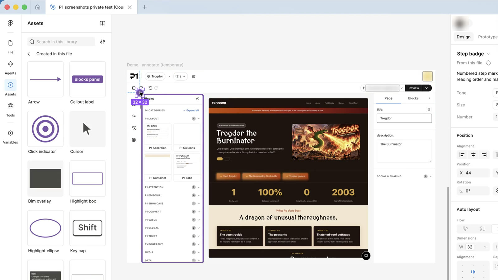The image size is (498, 280).
Task: Click the Search in this library field
Action: [61, 42]
